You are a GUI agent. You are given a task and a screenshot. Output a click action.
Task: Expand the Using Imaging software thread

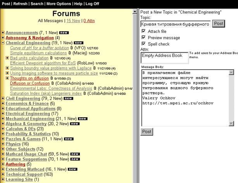click(7, 73)
